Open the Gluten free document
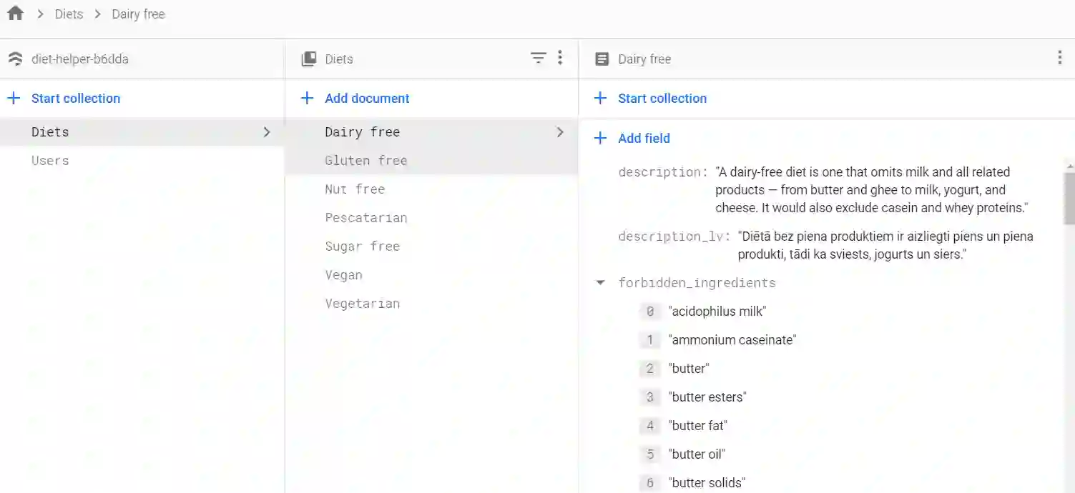The width and height of the screenshot is (1075, 493). [x=365, y=161]
